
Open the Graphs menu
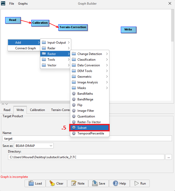click(x=23, y=4)
